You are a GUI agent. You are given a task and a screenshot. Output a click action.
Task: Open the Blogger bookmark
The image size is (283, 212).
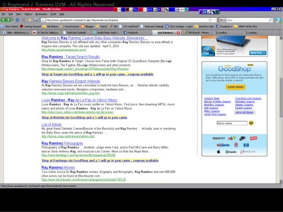click(x=87, y=27)
